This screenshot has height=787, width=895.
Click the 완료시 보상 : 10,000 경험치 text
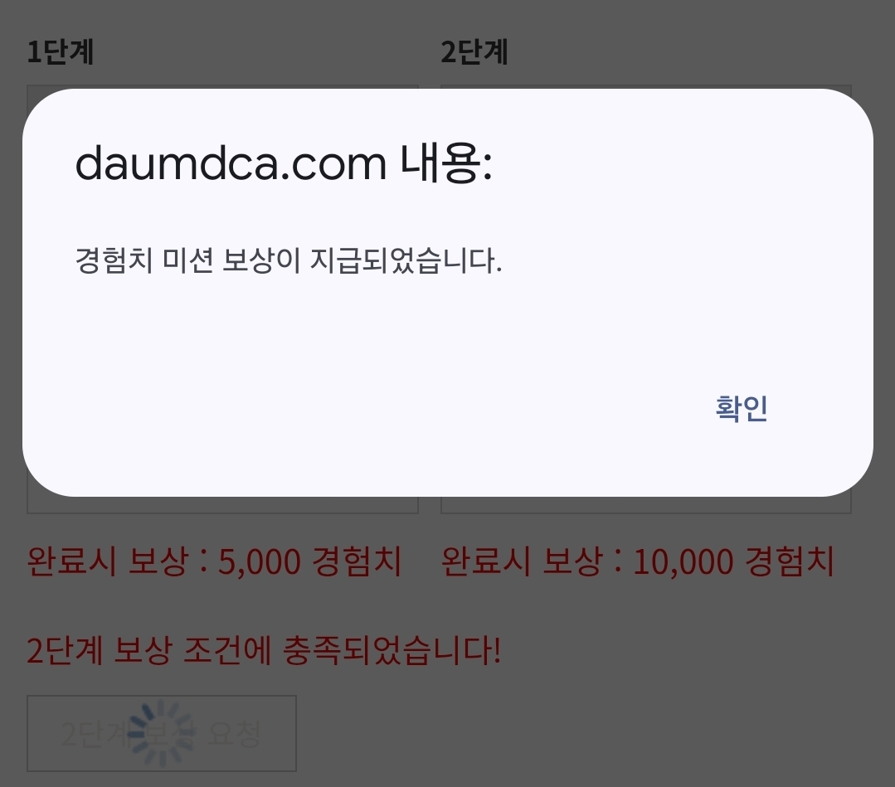638,561
